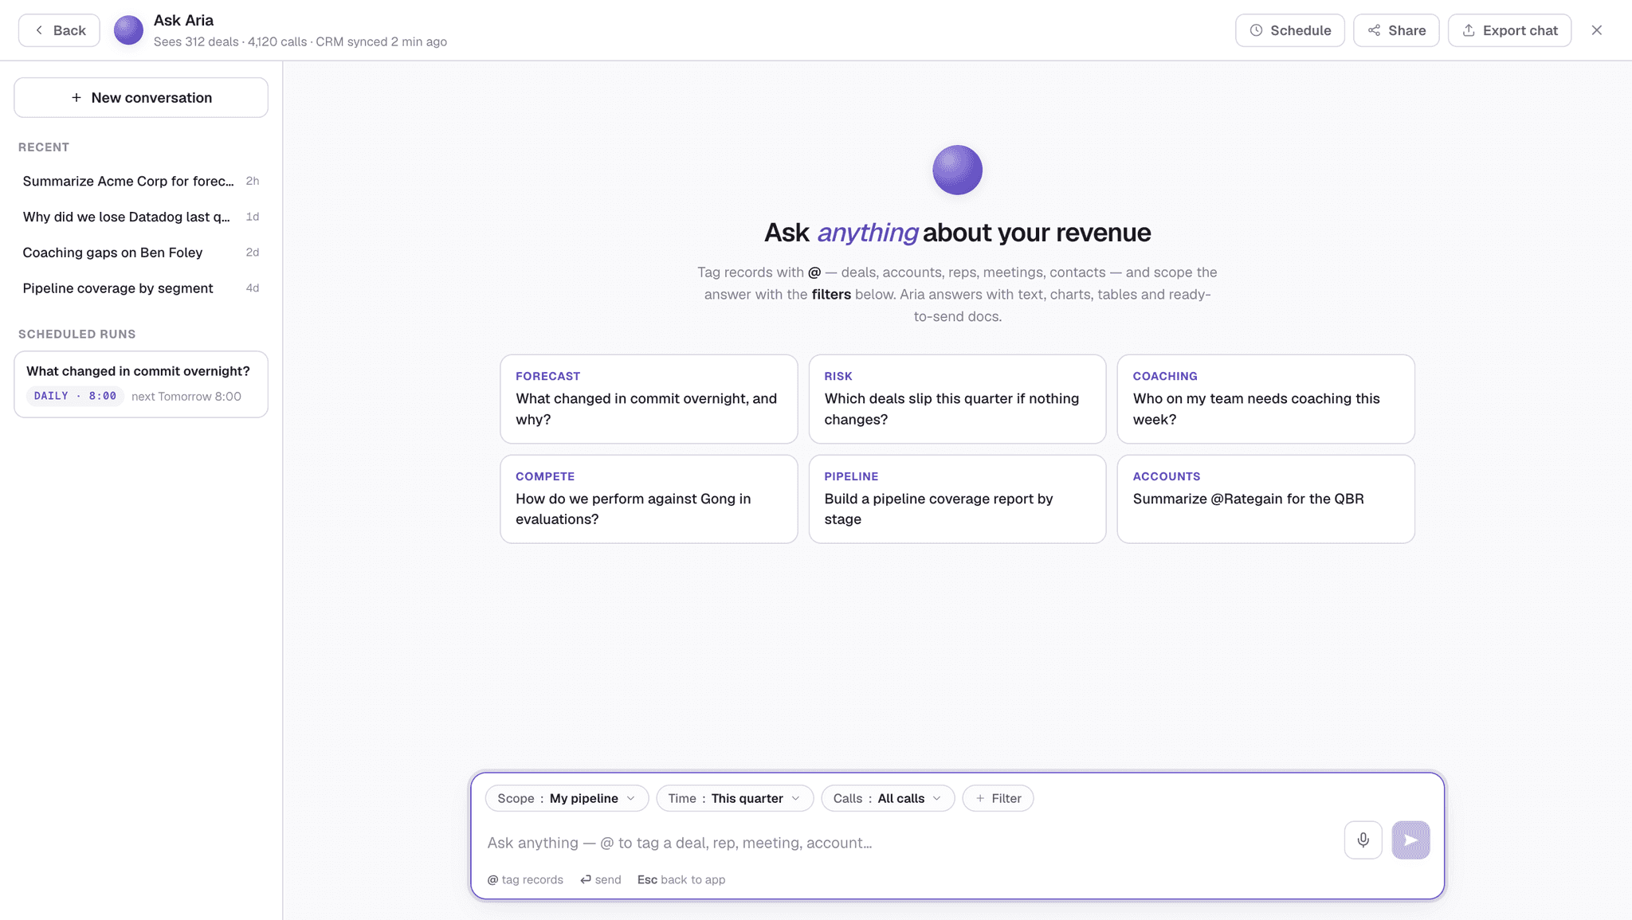Viewport: 1632px width, 920px height.
Task: Click the large Aria orb above the heading
Action: (957, 170)
